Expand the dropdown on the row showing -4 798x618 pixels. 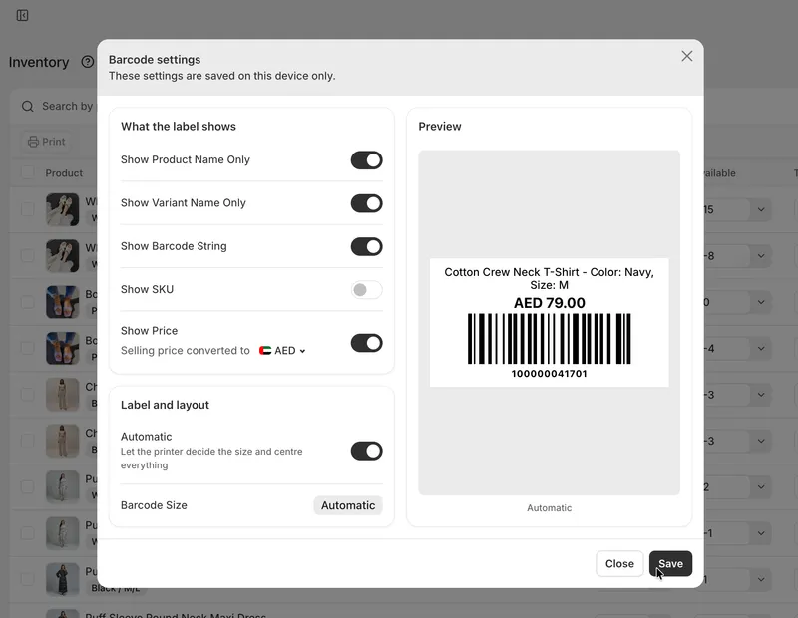coord(761,349)
